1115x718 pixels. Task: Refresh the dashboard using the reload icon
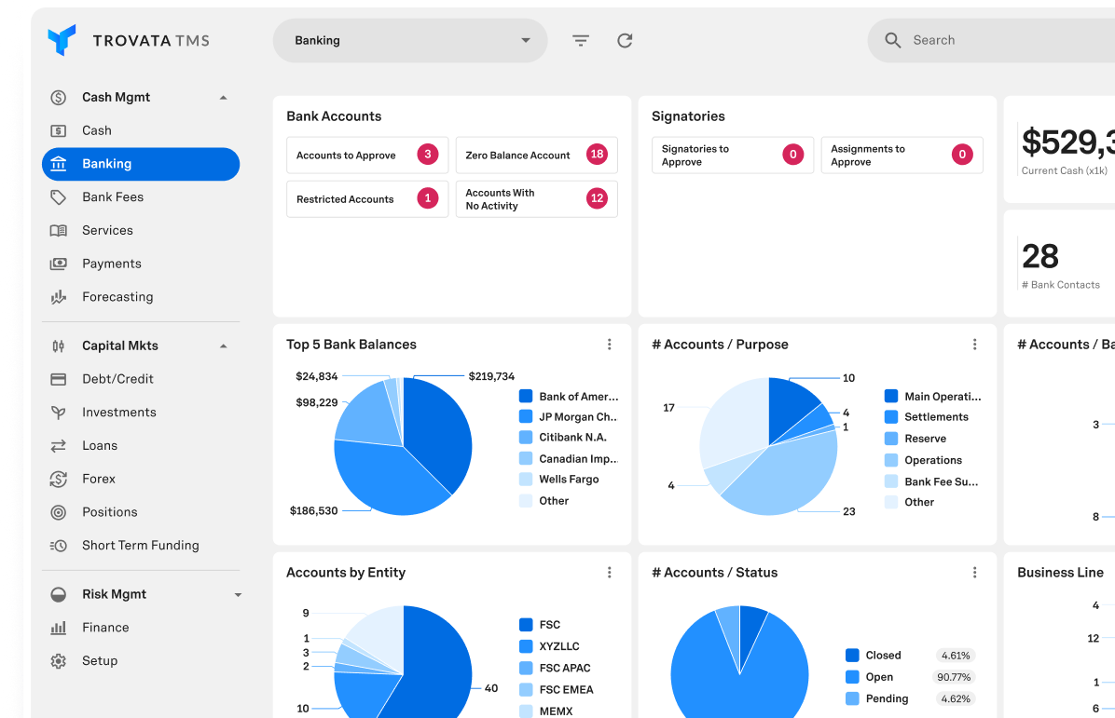(x=625, y=40)
